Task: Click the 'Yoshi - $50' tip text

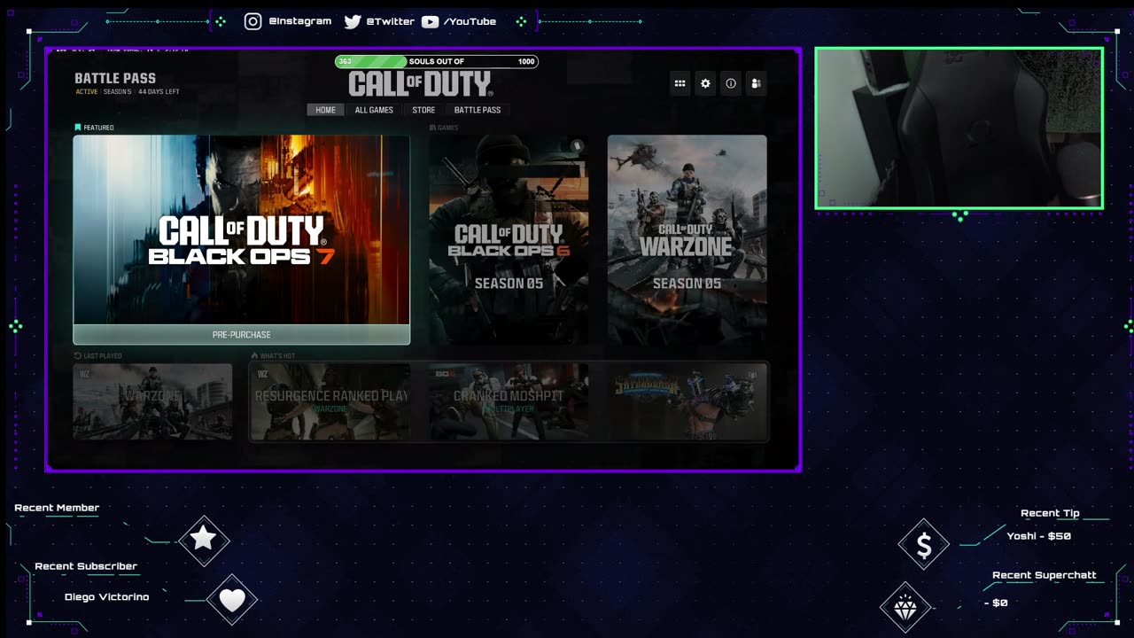Action: point(1039,536)
